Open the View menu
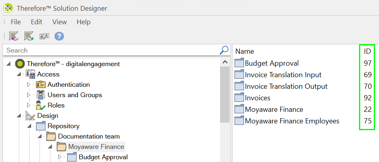This screenshot has width=379, height=162. tap(60, 22)
